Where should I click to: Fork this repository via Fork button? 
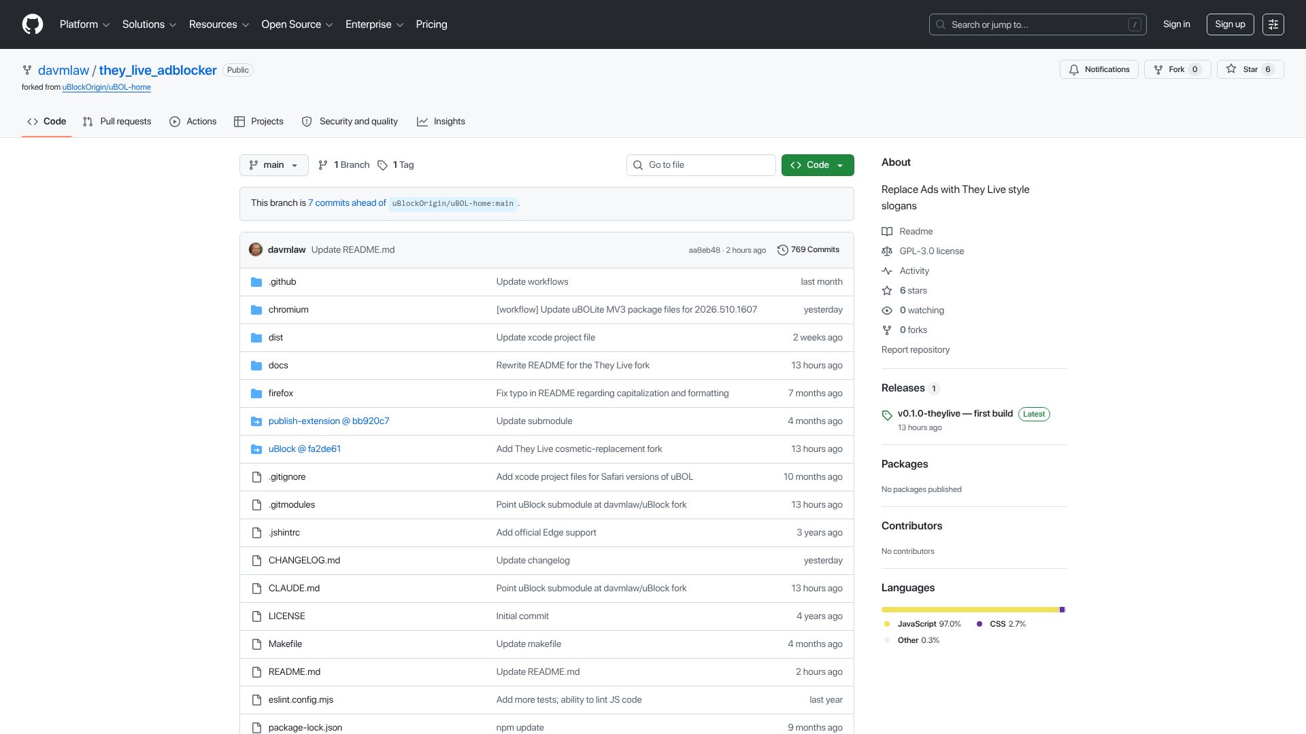coord(1177,69)
